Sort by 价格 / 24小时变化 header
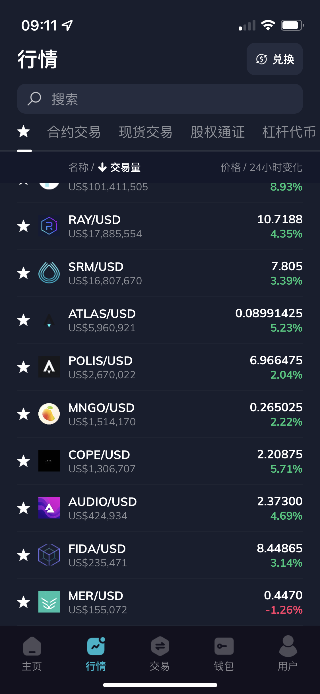 pos(261,167)
